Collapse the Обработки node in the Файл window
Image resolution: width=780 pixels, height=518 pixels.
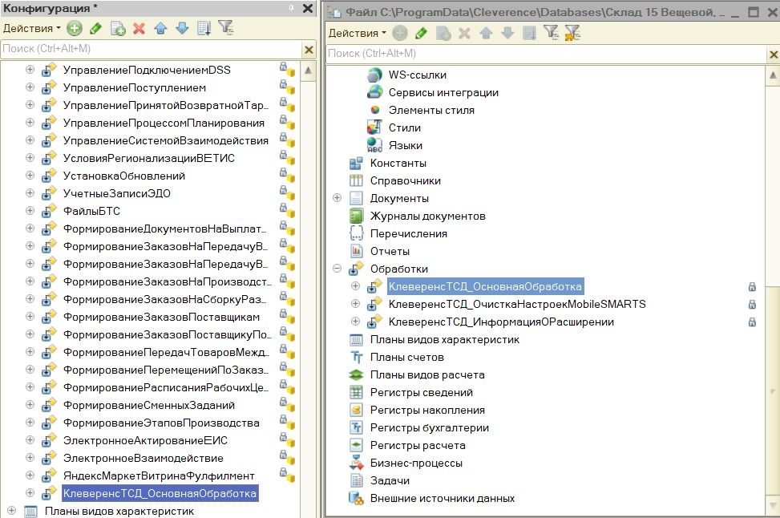(x=337, y=269)
